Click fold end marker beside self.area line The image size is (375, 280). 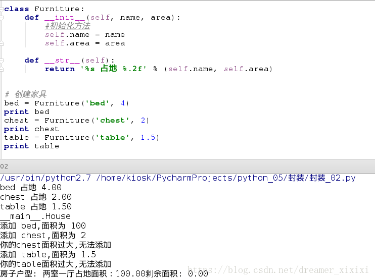click(x=2, y=43)
